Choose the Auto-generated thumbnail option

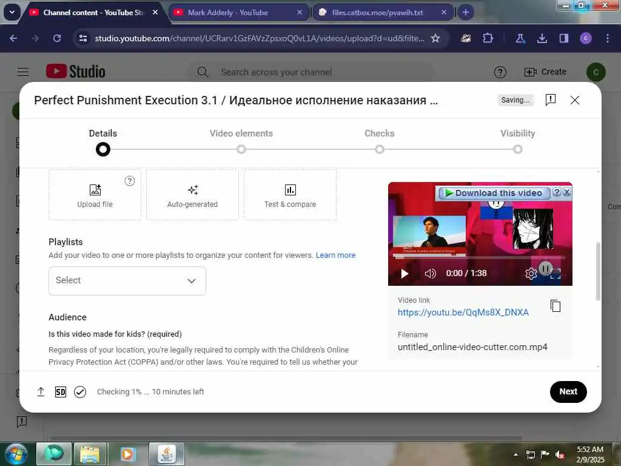(x=192, y=195)
